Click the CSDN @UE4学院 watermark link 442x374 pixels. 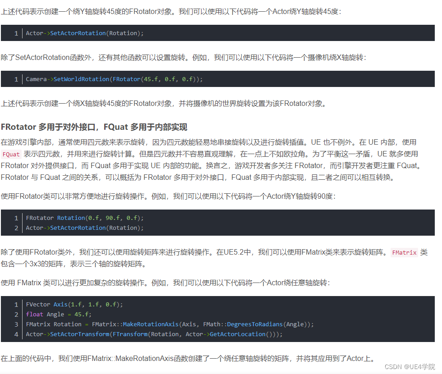tap(409, 367)
